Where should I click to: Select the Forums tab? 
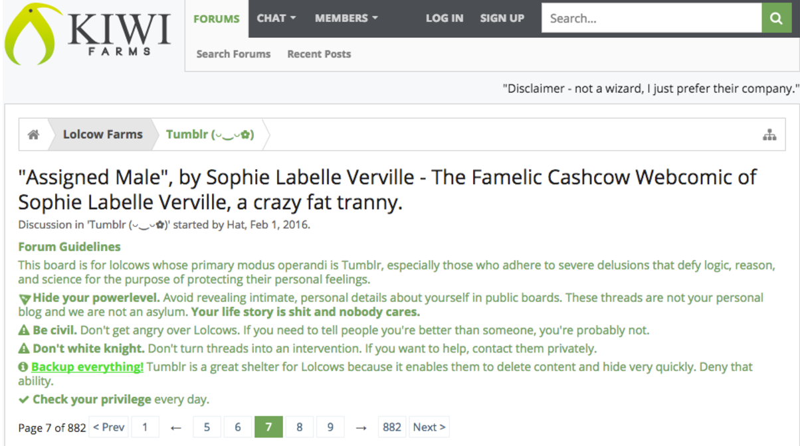[x=217, y=19]
